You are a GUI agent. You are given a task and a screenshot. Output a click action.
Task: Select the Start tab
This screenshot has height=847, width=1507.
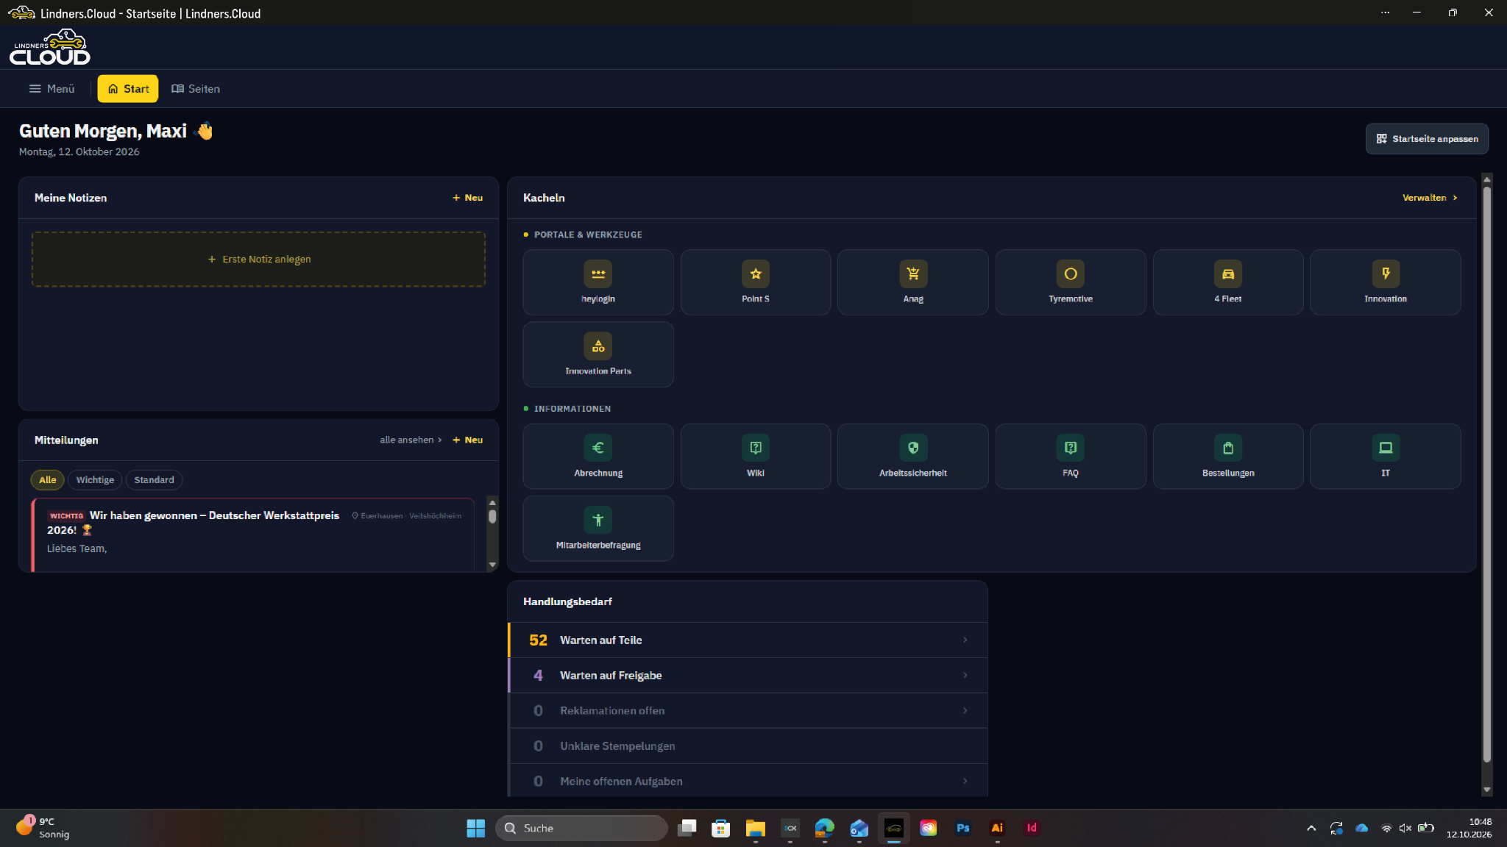pos(128,89)
